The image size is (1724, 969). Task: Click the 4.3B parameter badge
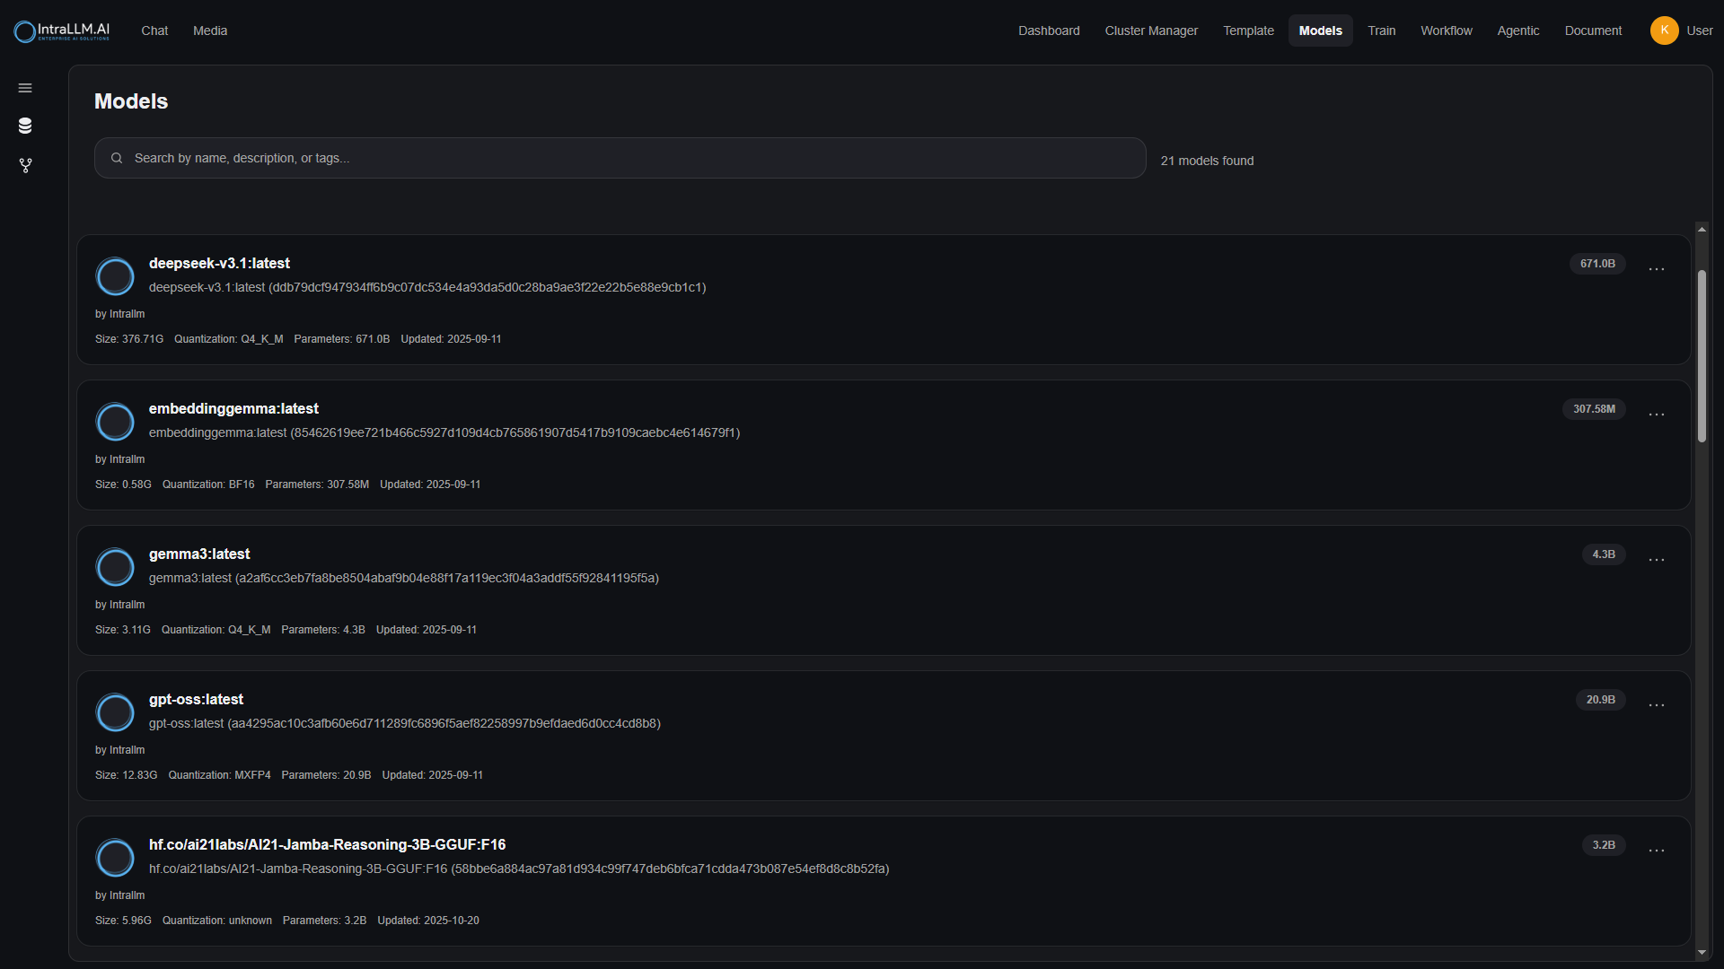tap(1604, 554)
